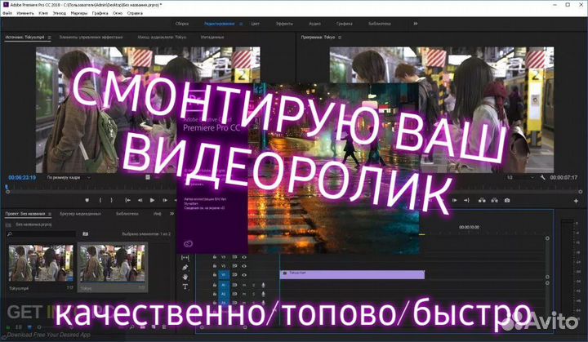Expand the project panel tabs overflow chevrons

171,214
